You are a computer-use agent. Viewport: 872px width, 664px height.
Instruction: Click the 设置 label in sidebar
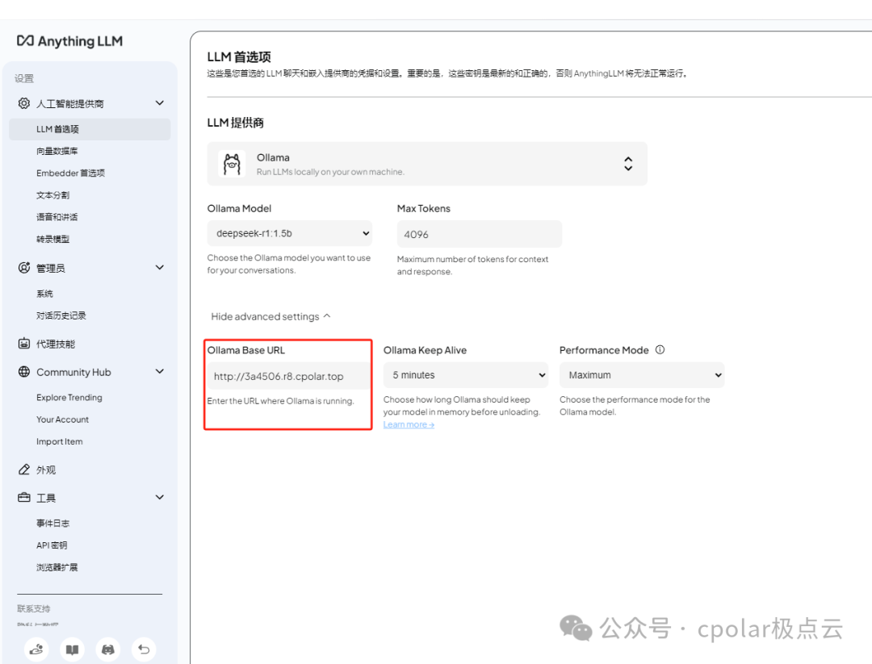24,78
